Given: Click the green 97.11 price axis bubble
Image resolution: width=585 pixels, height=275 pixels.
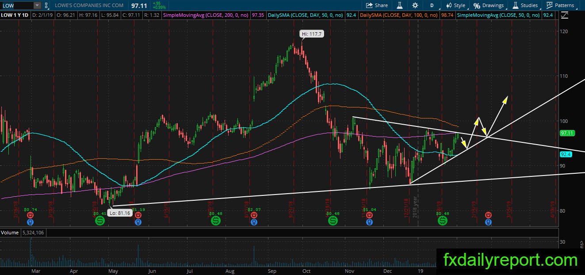Looking at the screenshot, I should 567,133.
